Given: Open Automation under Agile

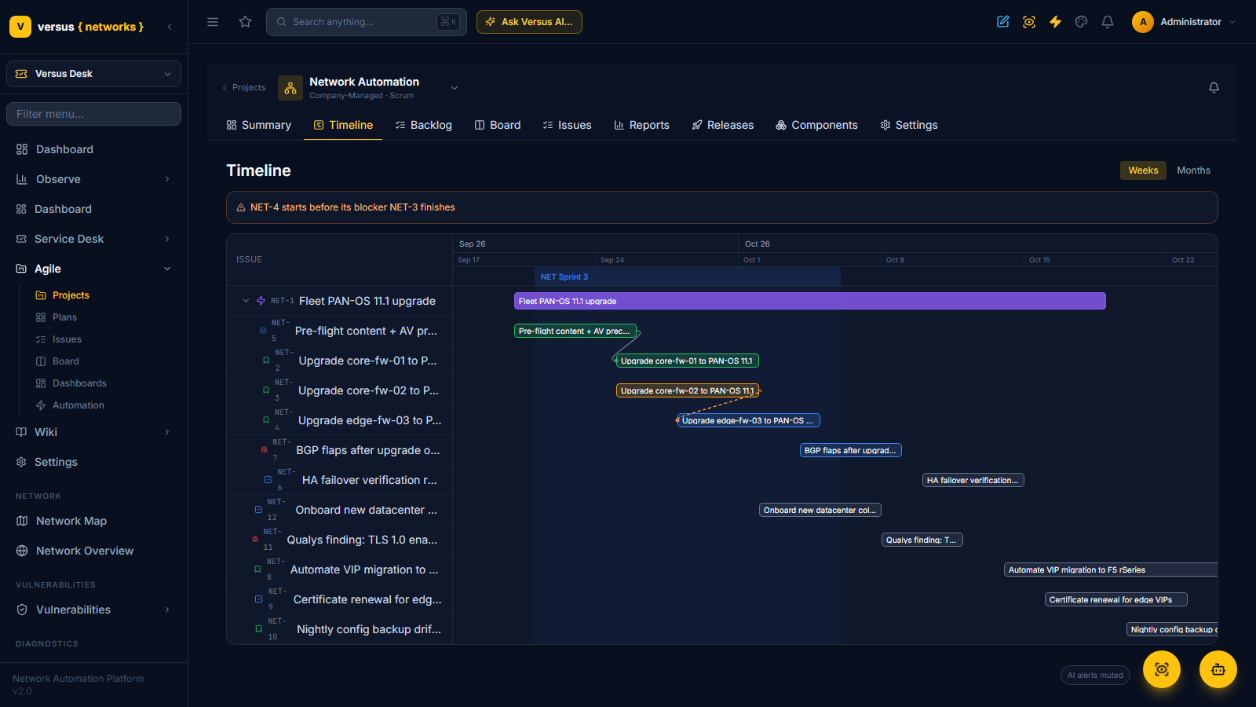Looking at the screenshot, I should 78,405.
